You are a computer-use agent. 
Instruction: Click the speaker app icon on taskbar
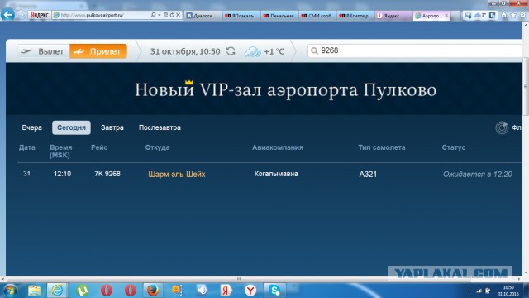click(x=202, y=291)
